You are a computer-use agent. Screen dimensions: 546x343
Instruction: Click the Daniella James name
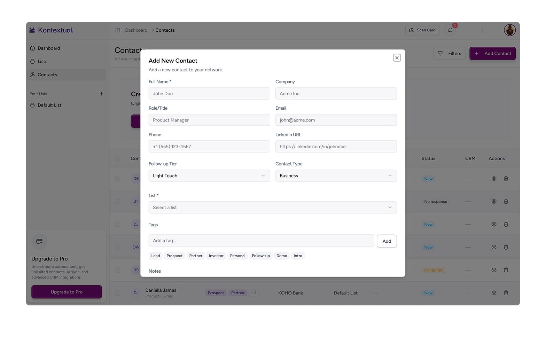tap(161, 290)
